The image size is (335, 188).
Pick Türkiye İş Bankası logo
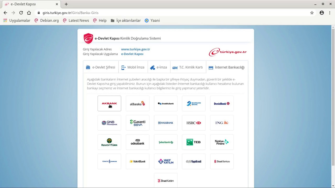[x=109, y=161]
